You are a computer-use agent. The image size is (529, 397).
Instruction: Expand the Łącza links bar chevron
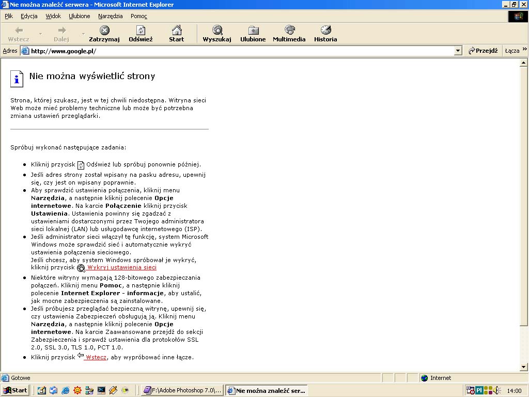[x=524, y=50]
